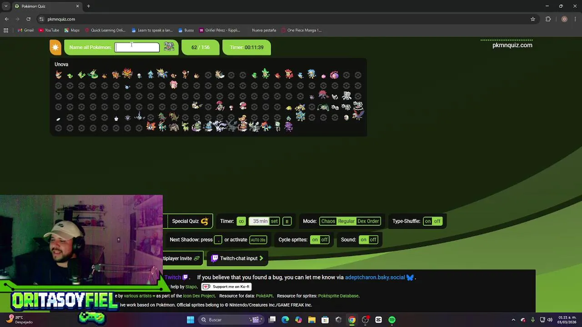Open the Stapo link
Image resolution: width=582 pixels, height=327 pixels.
click(191, 287)
